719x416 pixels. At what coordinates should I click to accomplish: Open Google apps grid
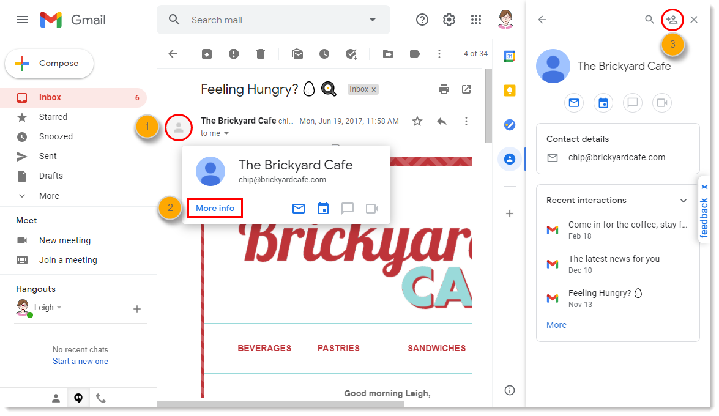pyautogui.click(x=476, y=20)
